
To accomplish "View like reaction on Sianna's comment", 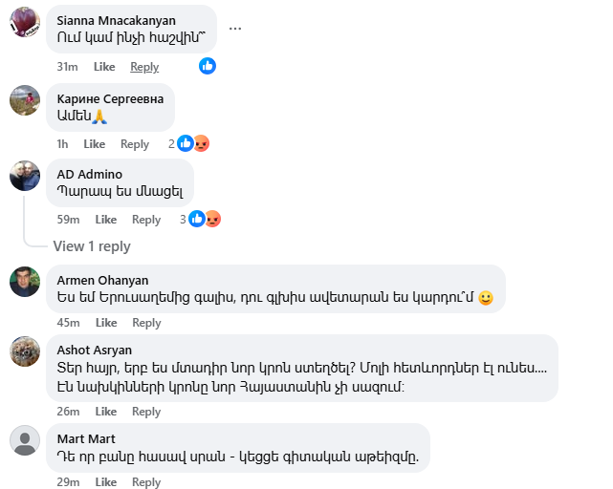I will click(208, 66).
